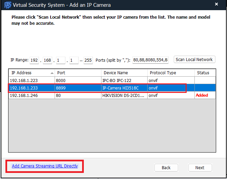Close the Add an IP Camera dialog
227x179 pixels.
pos(216,5)
